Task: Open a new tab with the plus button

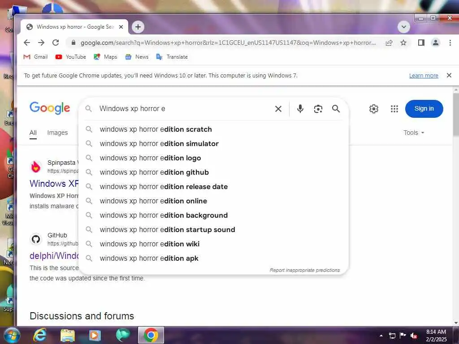Action: click(x=138, y=27)
